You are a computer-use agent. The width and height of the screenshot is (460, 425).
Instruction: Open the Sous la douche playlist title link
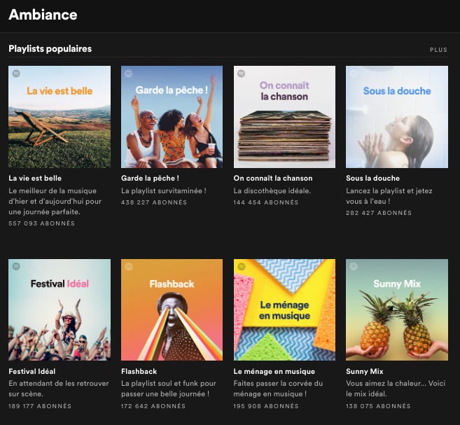(x=372, y=178)
